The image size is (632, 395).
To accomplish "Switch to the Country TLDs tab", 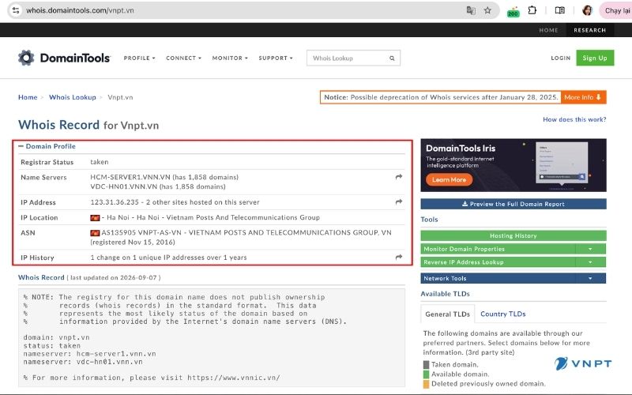I will click(x=502, y=314).
